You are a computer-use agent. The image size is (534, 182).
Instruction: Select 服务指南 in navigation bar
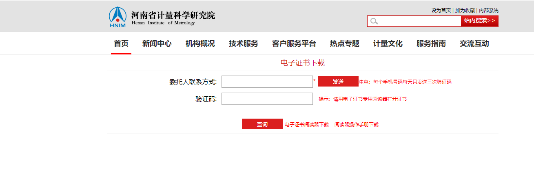431,43
